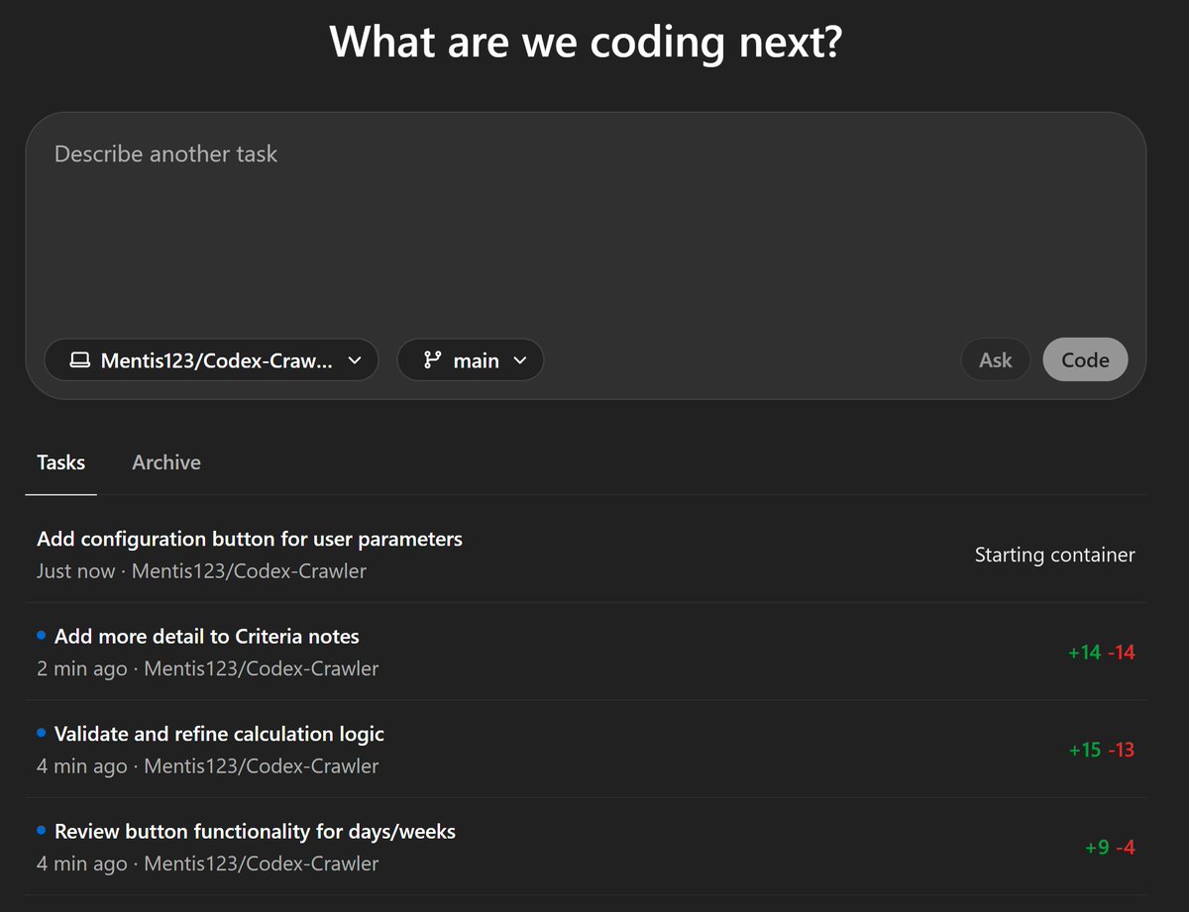Open task Add more detail to Criteria notes
This screenshot has width=1189, height=912.
[x=586, y=652]
